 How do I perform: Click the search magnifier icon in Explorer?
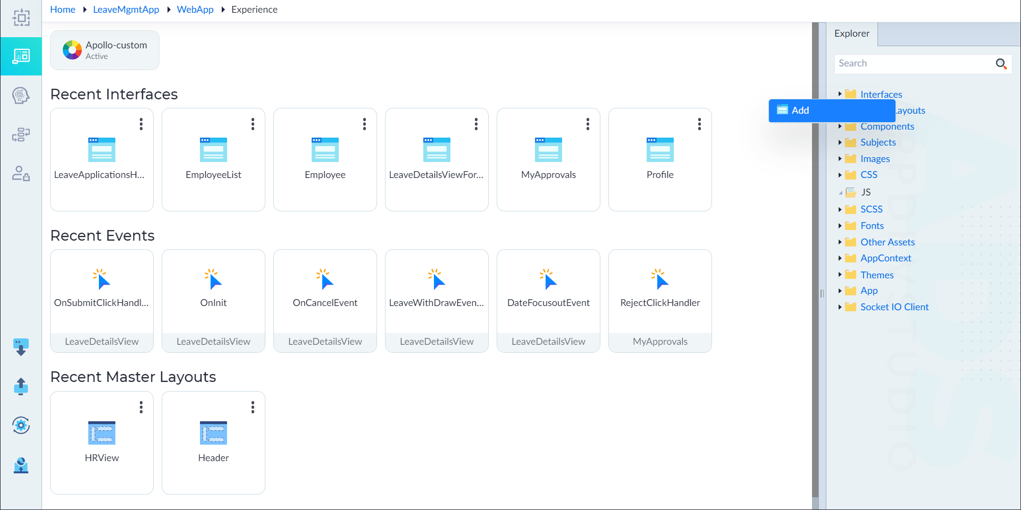click(1001, 64)
